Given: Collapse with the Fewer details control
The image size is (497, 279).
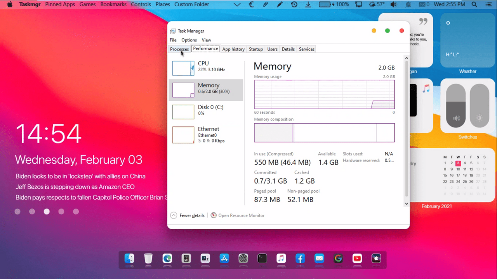Looking at the screenshot, I should [x=188, y=215].
